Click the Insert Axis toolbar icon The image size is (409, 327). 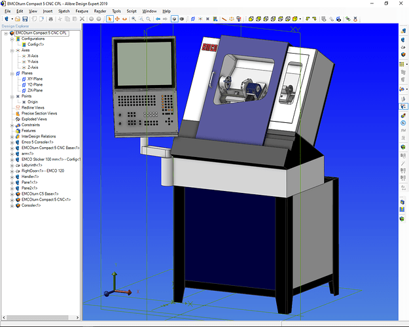[200, 19]
